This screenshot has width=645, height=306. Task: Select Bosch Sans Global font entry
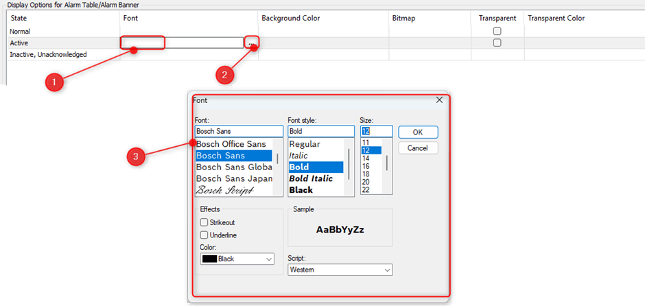click(x=234, y=167)
